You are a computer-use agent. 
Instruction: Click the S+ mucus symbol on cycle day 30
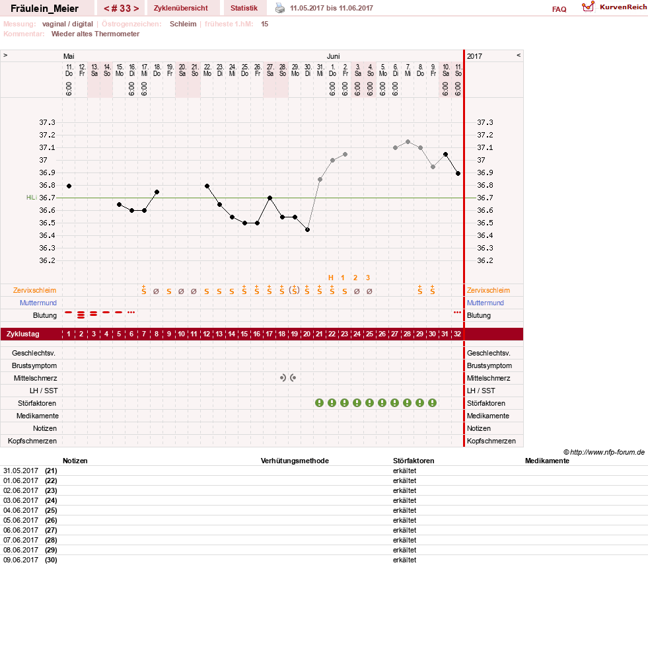click(x=432, y=290)
